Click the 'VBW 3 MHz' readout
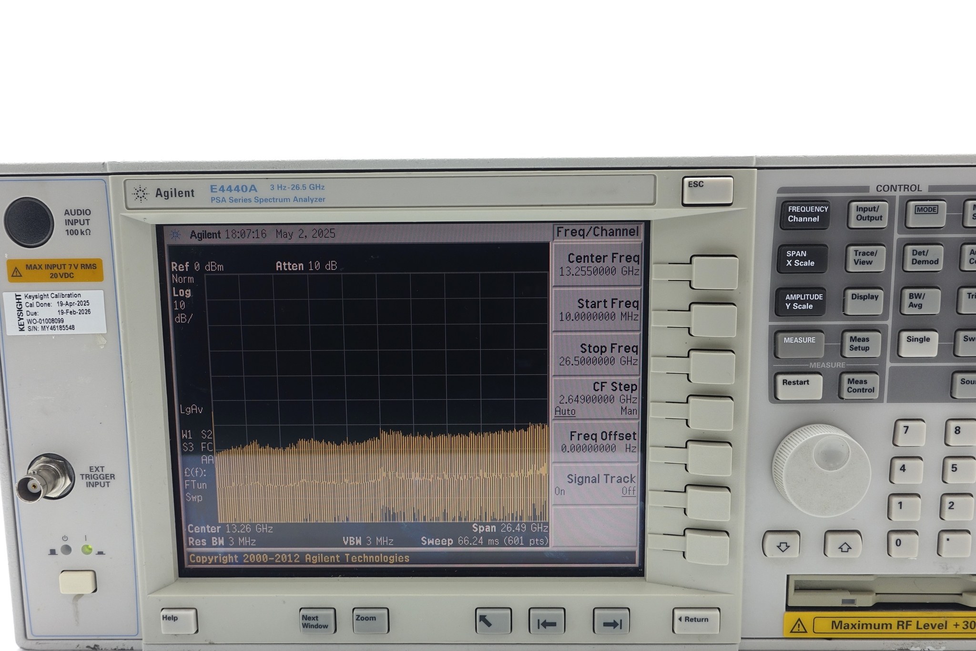Image resolution: width=976 pixels, height=651 pixels. pos(368,541)
